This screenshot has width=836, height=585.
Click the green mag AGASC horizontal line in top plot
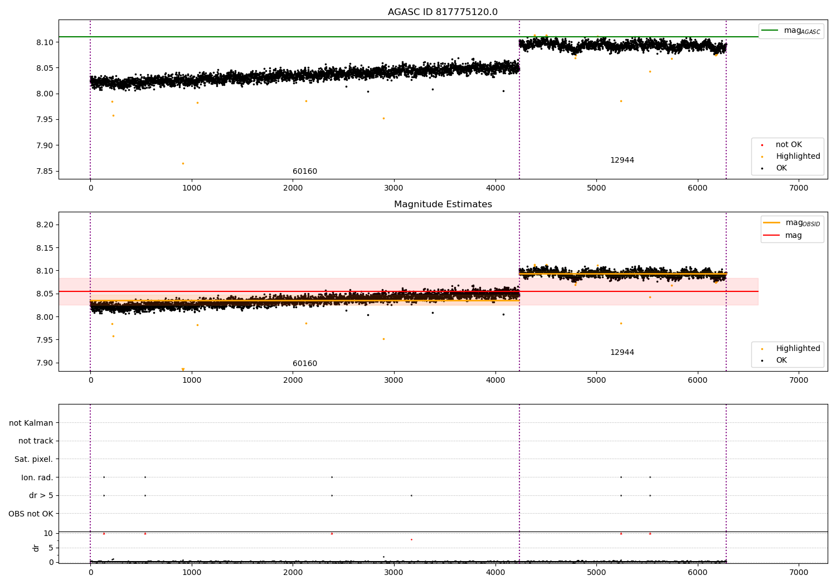409,37
